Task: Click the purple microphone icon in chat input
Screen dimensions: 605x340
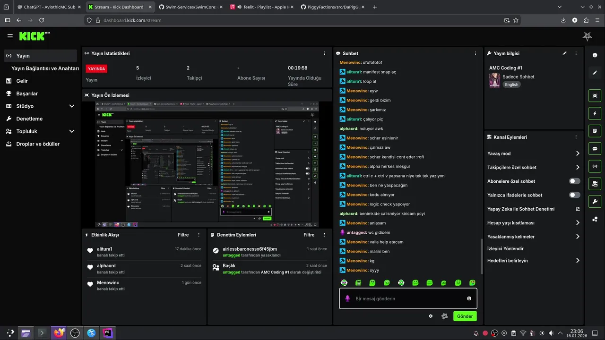Action: (347, 298)
